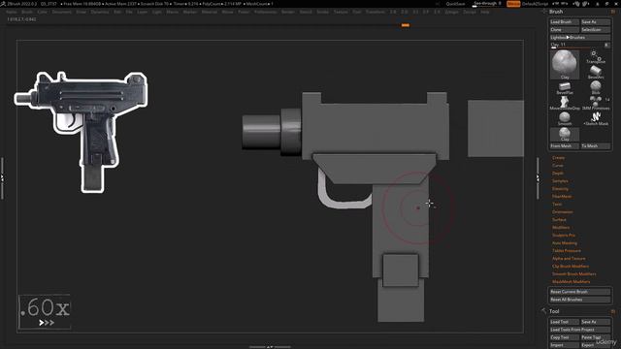621x349 pixels.
Task: Select the Sketch Mask brush
Action: 596,118
